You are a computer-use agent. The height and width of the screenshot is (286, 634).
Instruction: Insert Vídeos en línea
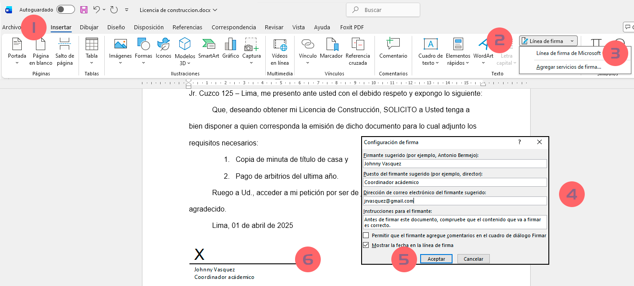click(x=280, y=51)
